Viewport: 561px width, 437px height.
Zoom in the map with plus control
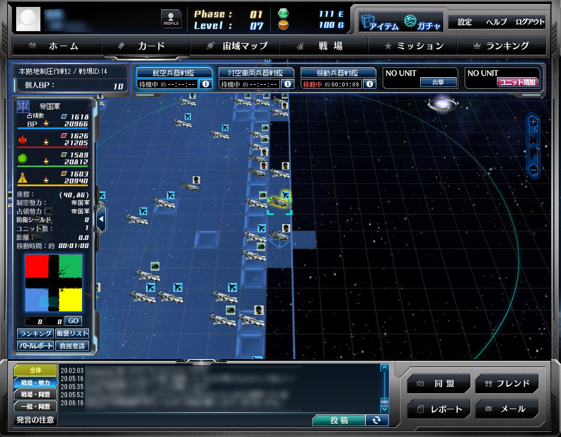click(533, 122)
